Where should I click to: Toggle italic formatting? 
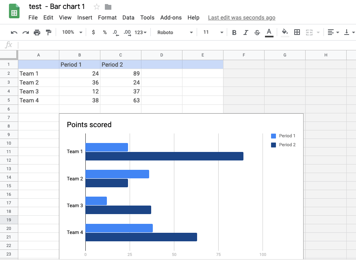click(245, 32)
